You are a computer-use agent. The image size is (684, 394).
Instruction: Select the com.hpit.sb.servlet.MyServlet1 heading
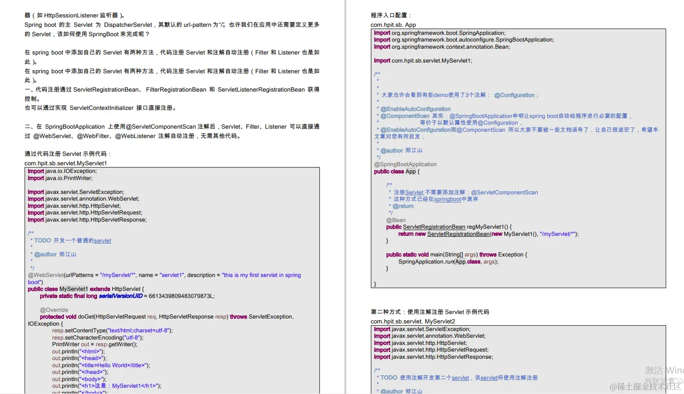click(65, 163)
